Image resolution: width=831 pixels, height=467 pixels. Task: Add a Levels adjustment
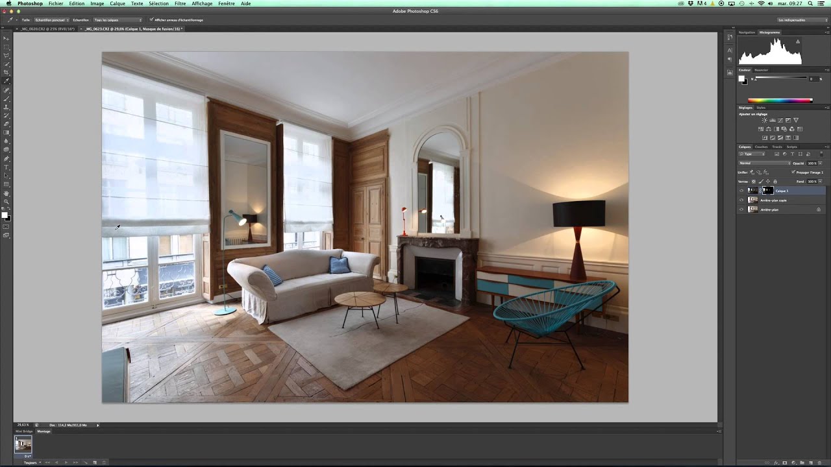(773, 120)
